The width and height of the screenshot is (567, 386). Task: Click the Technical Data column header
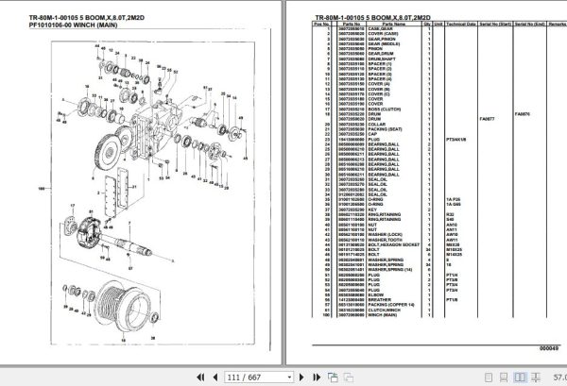click(x=461, y=24)
